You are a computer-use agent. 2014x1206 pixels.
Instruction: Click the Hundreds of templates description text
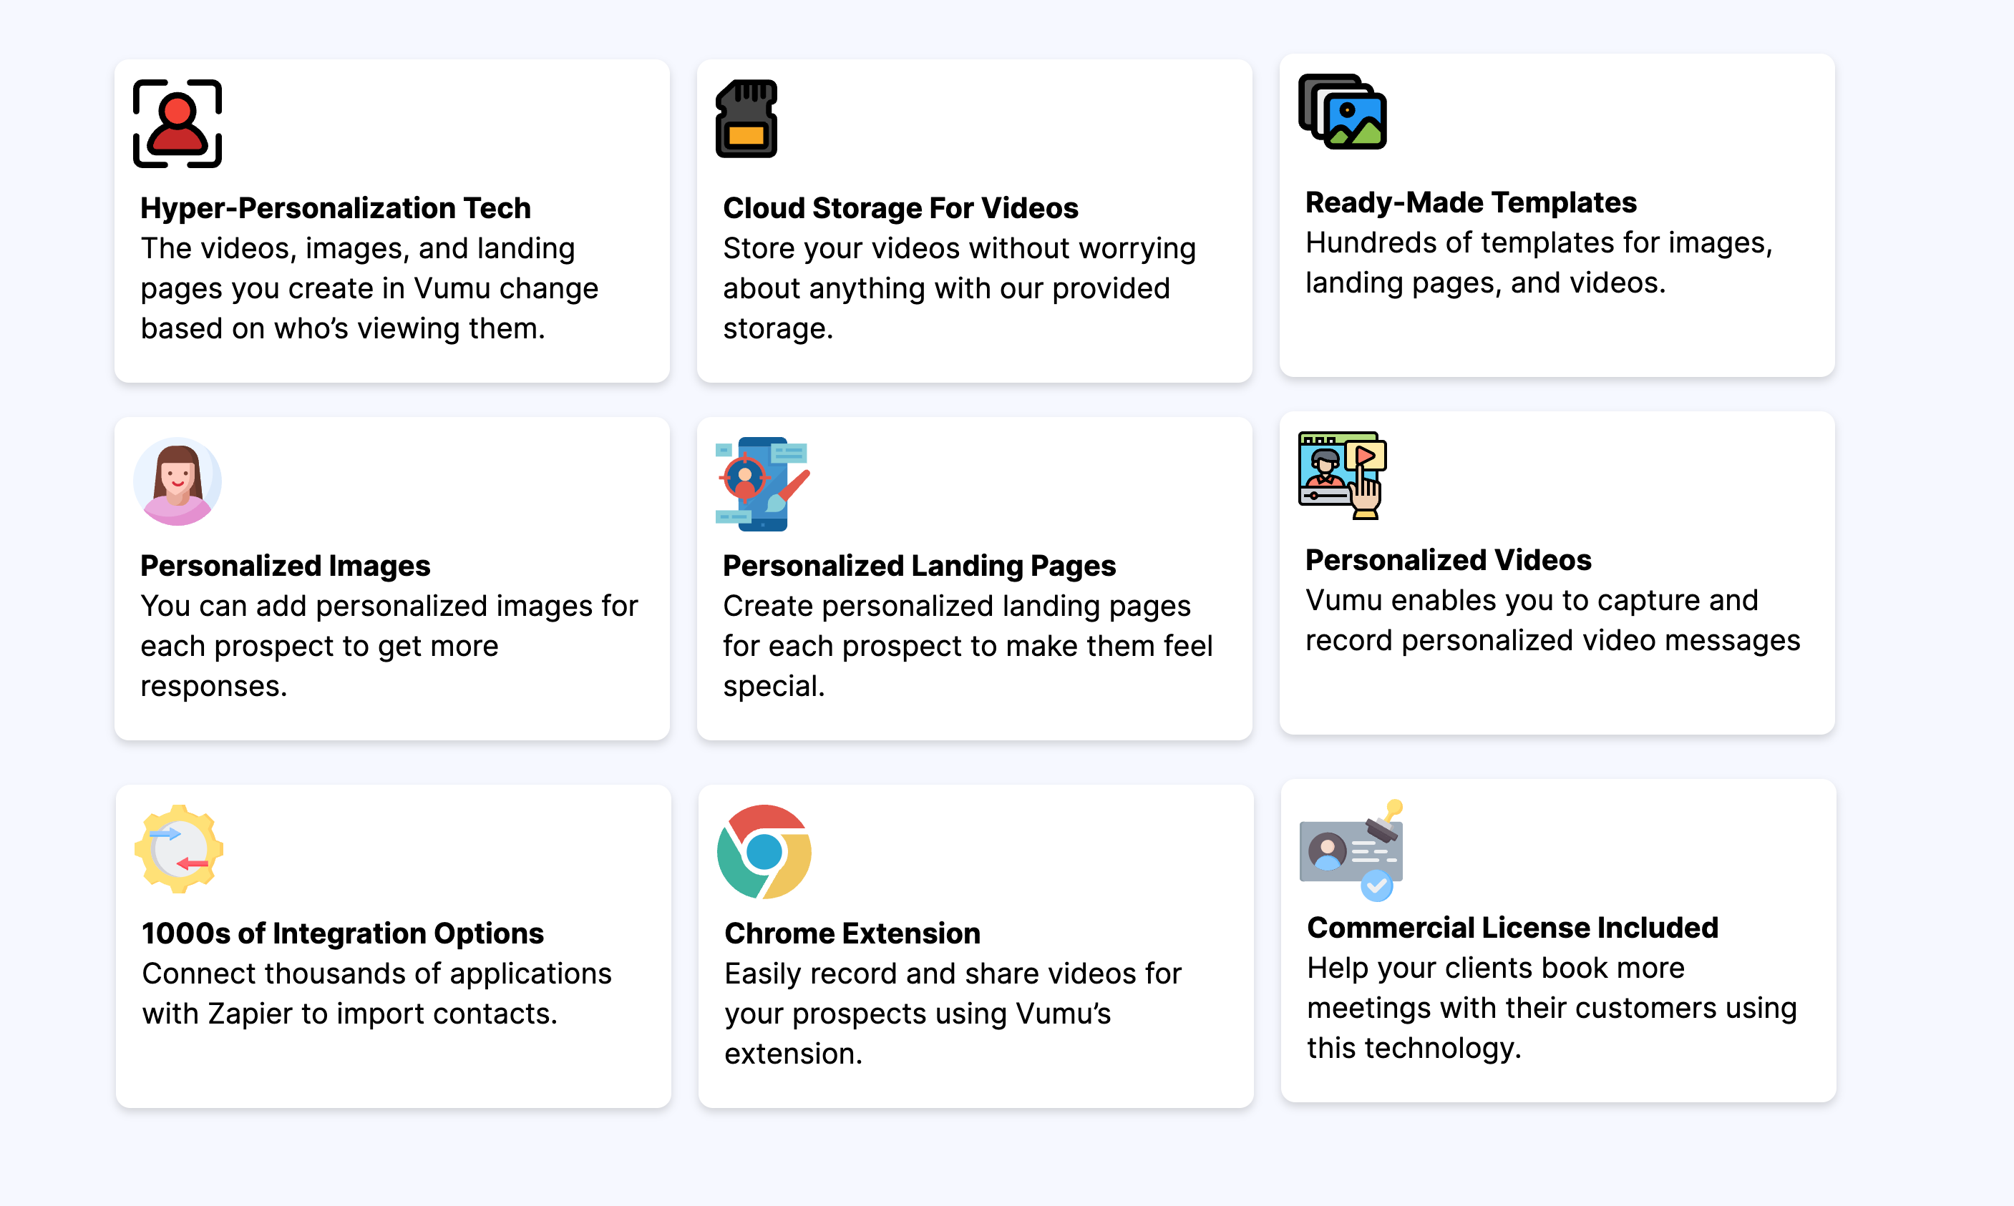pyautogui.click(x=1538, y=263)
